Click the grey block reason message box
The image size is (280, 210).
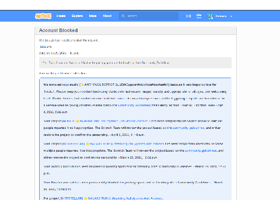pos(135,62)
